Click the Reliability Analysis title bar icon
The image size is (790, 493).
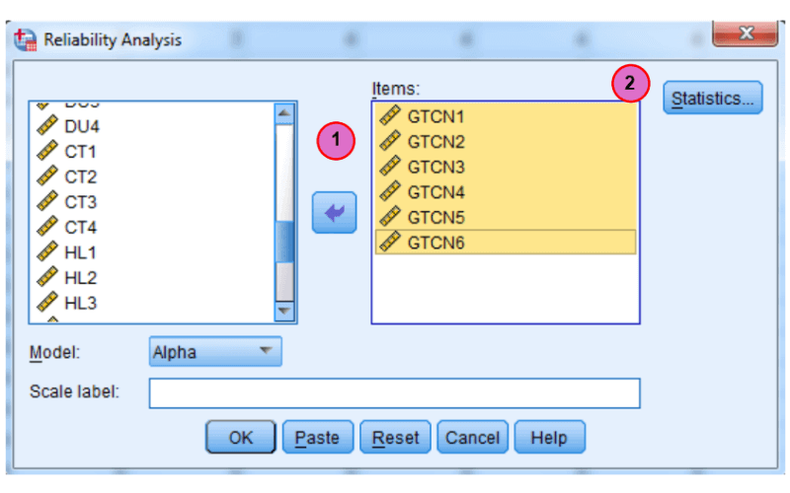tap(26, 39)
